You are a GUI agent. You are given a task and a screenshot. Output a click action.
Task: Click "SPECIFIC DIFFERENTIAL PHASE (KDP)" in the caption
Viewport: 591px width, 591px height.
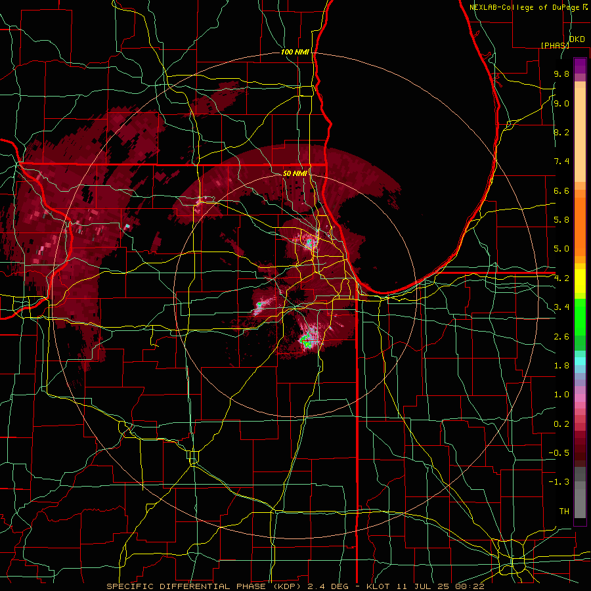(202, 586)
